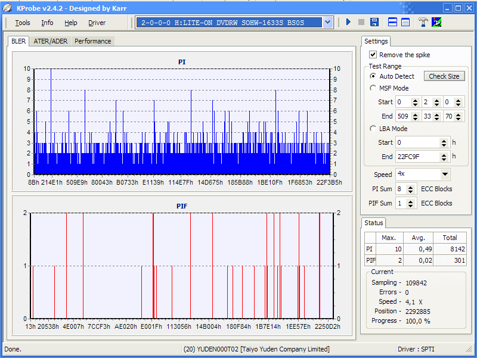Select the MSF Mode radio button
The image size is (477, 358).
(x=373, y=88)
